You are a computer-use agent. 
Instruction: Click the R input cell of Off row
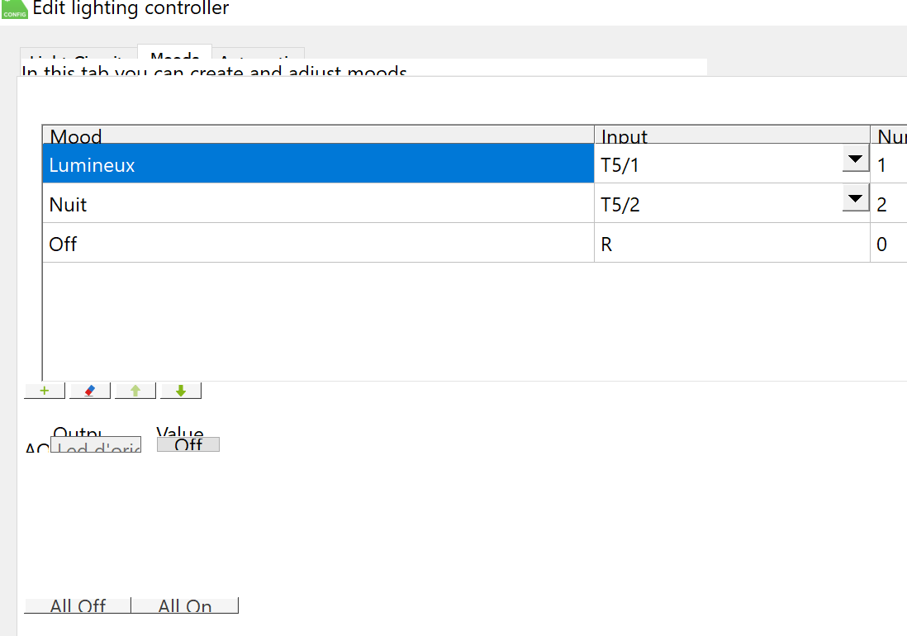pyautogui.click(x=732, y=244)
